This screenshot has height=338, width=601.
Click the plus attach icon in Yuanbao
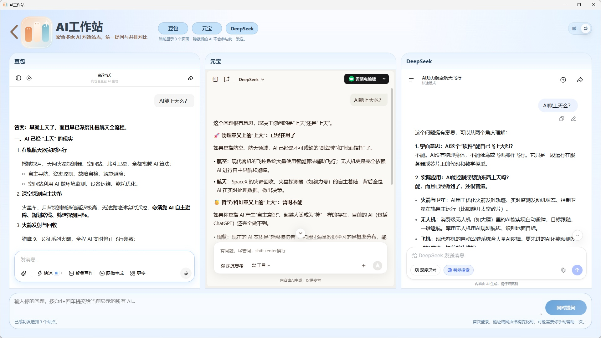(x=364, y=266)
